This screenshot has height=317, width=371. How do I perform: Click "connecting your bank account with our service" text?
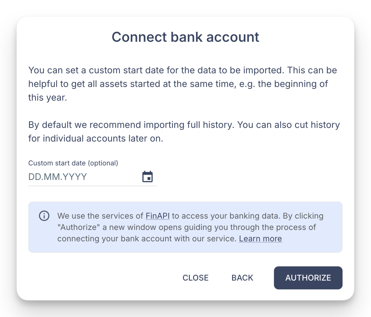pos(147,239)
